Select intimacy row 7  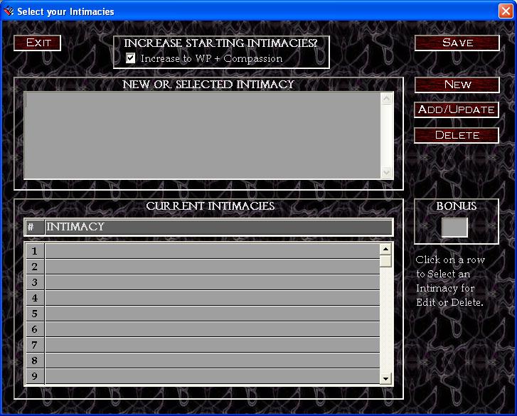pyautogui.click(x=203, y=345)
